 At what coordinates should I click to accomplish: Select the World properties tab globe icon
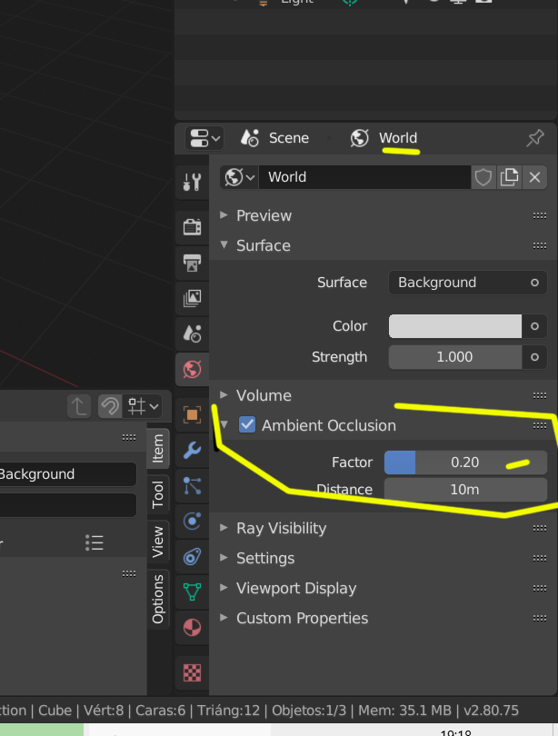pyautogui.click(x=192, y=370)
